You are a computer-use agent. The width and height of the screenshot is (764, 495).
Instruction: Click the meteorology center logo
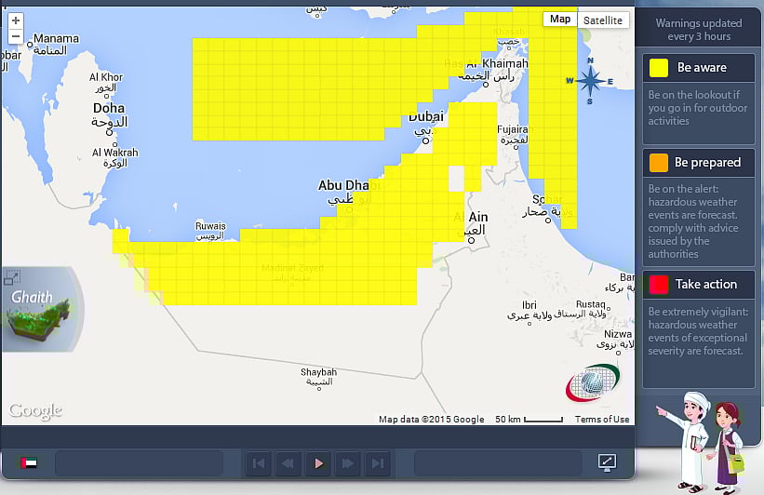tap(594, 381)
